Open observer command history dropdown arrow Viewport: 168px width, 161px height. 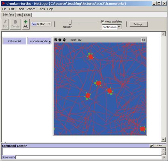pos(164,157)
